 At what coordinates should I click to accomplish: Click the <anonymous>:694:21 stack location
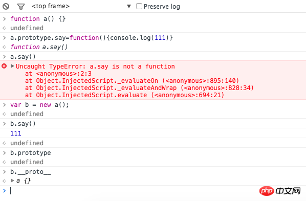[x=188, y=95]
